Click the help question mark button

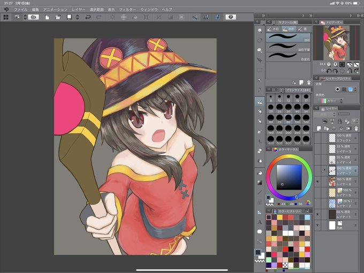coord(231,17)
